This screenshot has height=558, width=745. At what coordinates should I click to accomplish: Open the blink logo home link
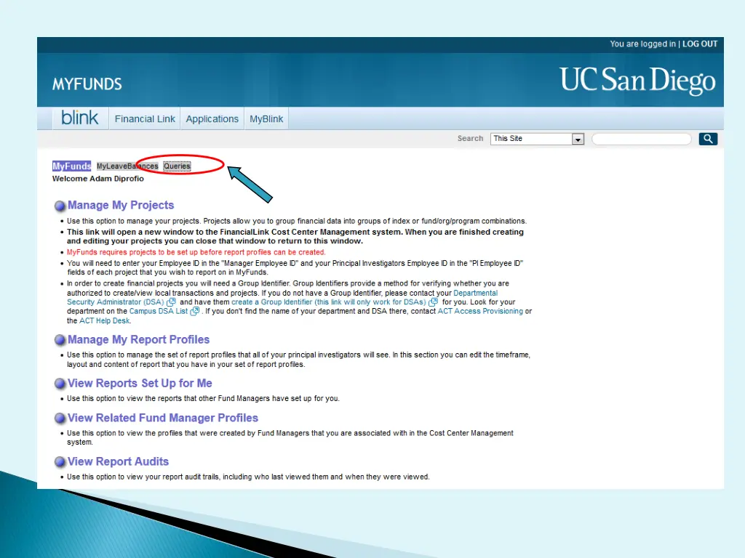tap(80, 118)
